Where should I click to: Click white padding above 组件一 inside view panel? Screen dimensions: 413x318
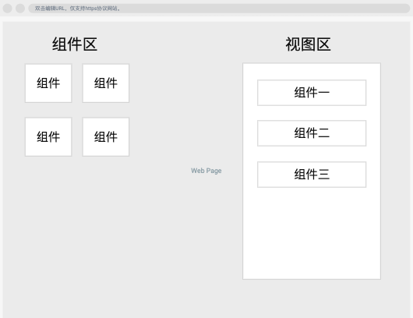point(312,72)
